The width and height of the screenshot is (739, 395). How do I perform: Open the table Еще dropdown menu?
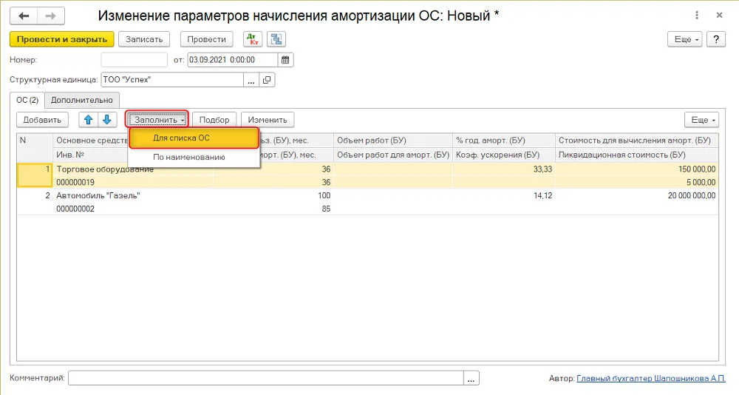(702, 120)
